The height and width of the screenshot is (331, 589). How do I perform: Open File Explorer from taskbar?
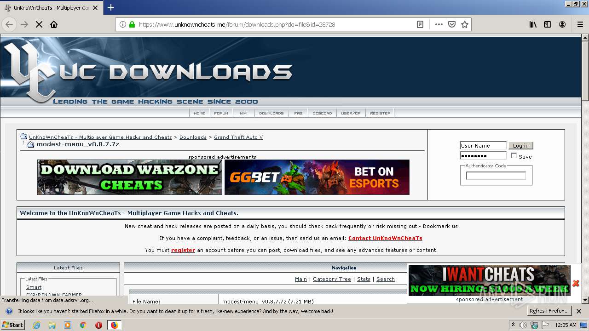click(x=52, y=325)
